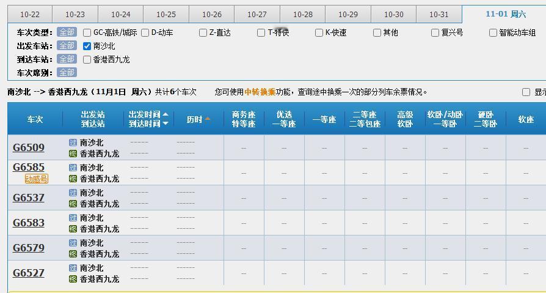Sort by 出发时间 ascending arrow
546x293 pixels.
[166, 114]
